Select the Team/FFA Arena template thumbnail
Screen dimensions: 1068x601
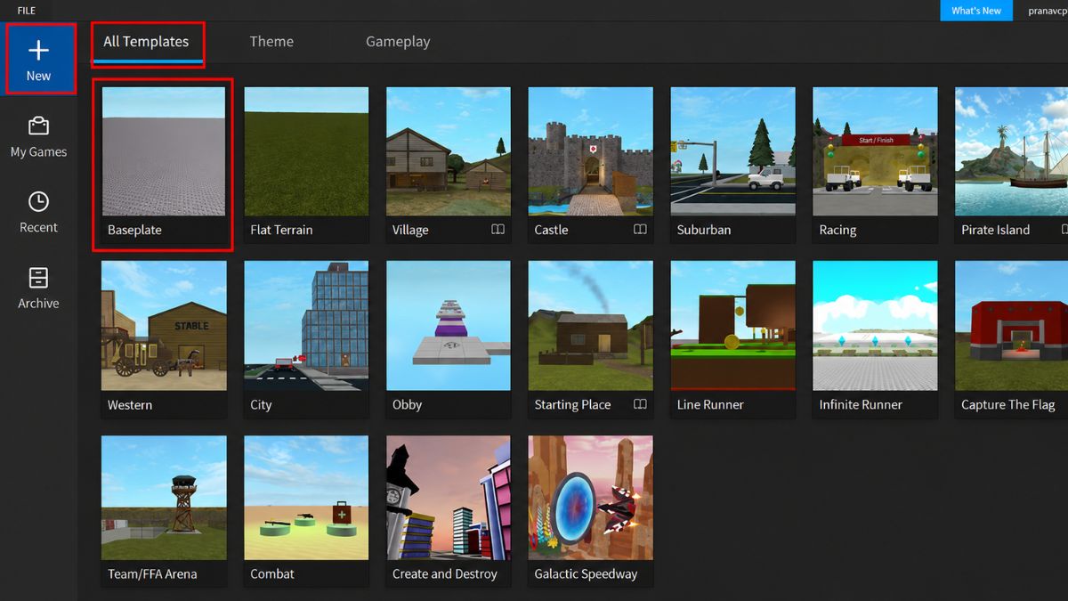(164, 498)
